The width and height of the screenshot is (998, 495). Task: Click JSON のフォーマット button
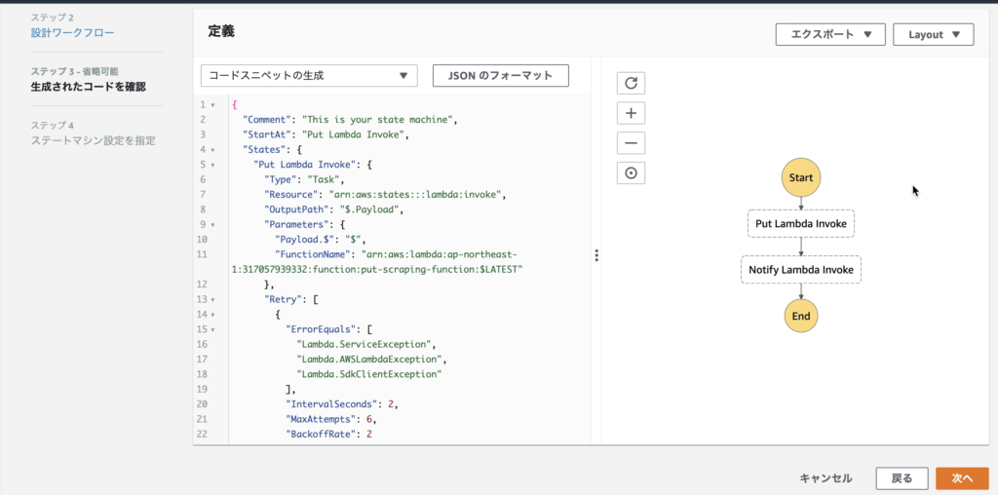[500, 75]
